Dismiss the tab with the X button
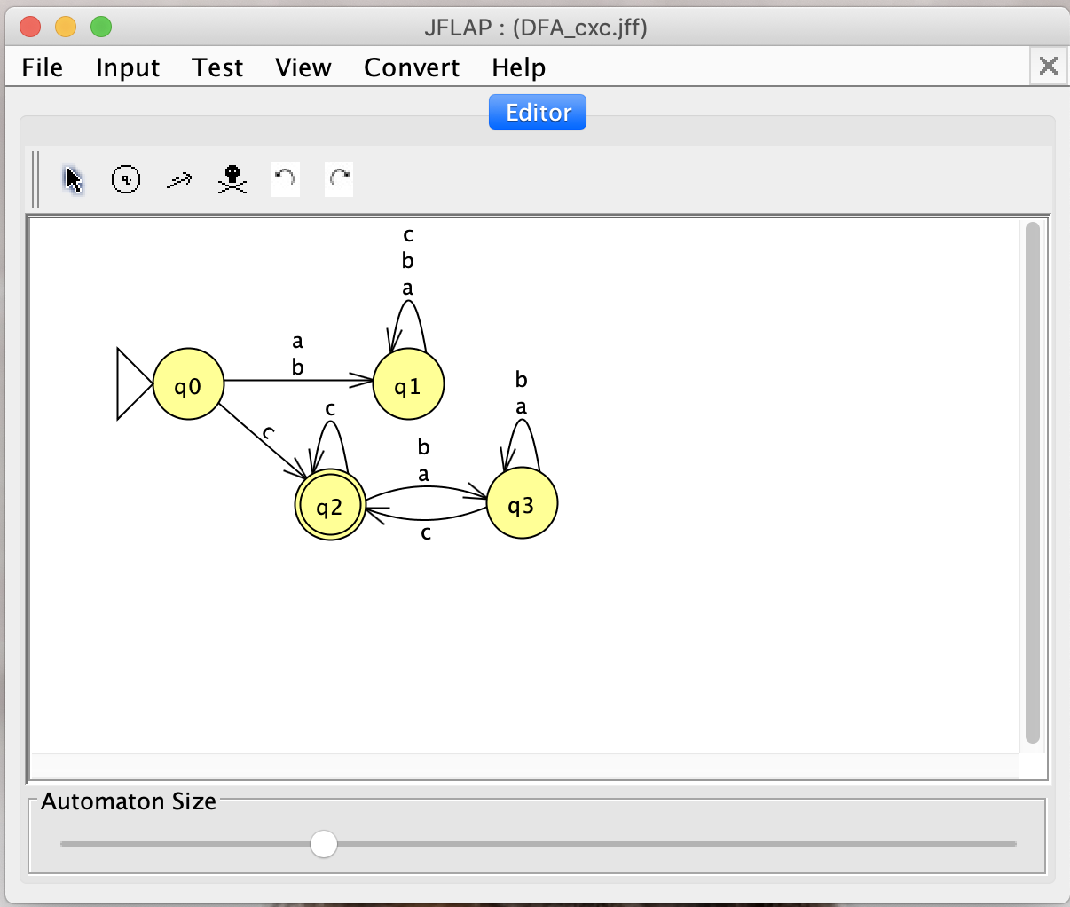This screenshot has height=907, width=1070. coord(1049,66)
